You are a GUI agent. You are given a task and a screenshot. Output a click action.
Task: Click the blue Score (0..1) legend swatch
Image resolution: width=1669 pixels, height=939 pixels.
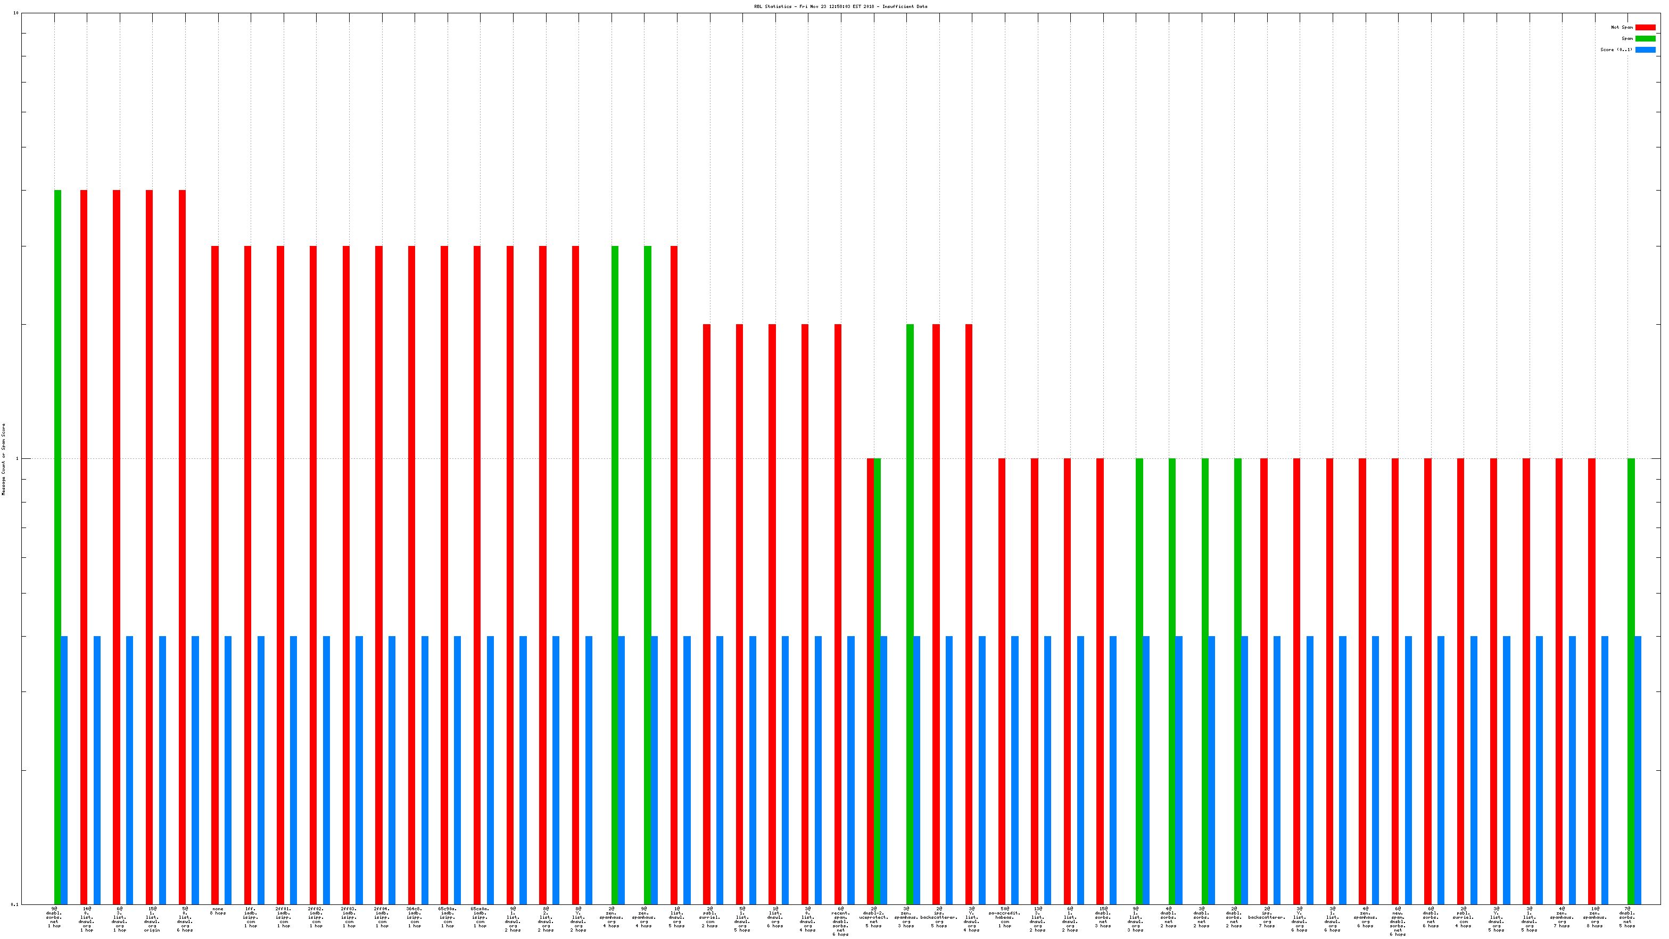(x=1645, y=50)
